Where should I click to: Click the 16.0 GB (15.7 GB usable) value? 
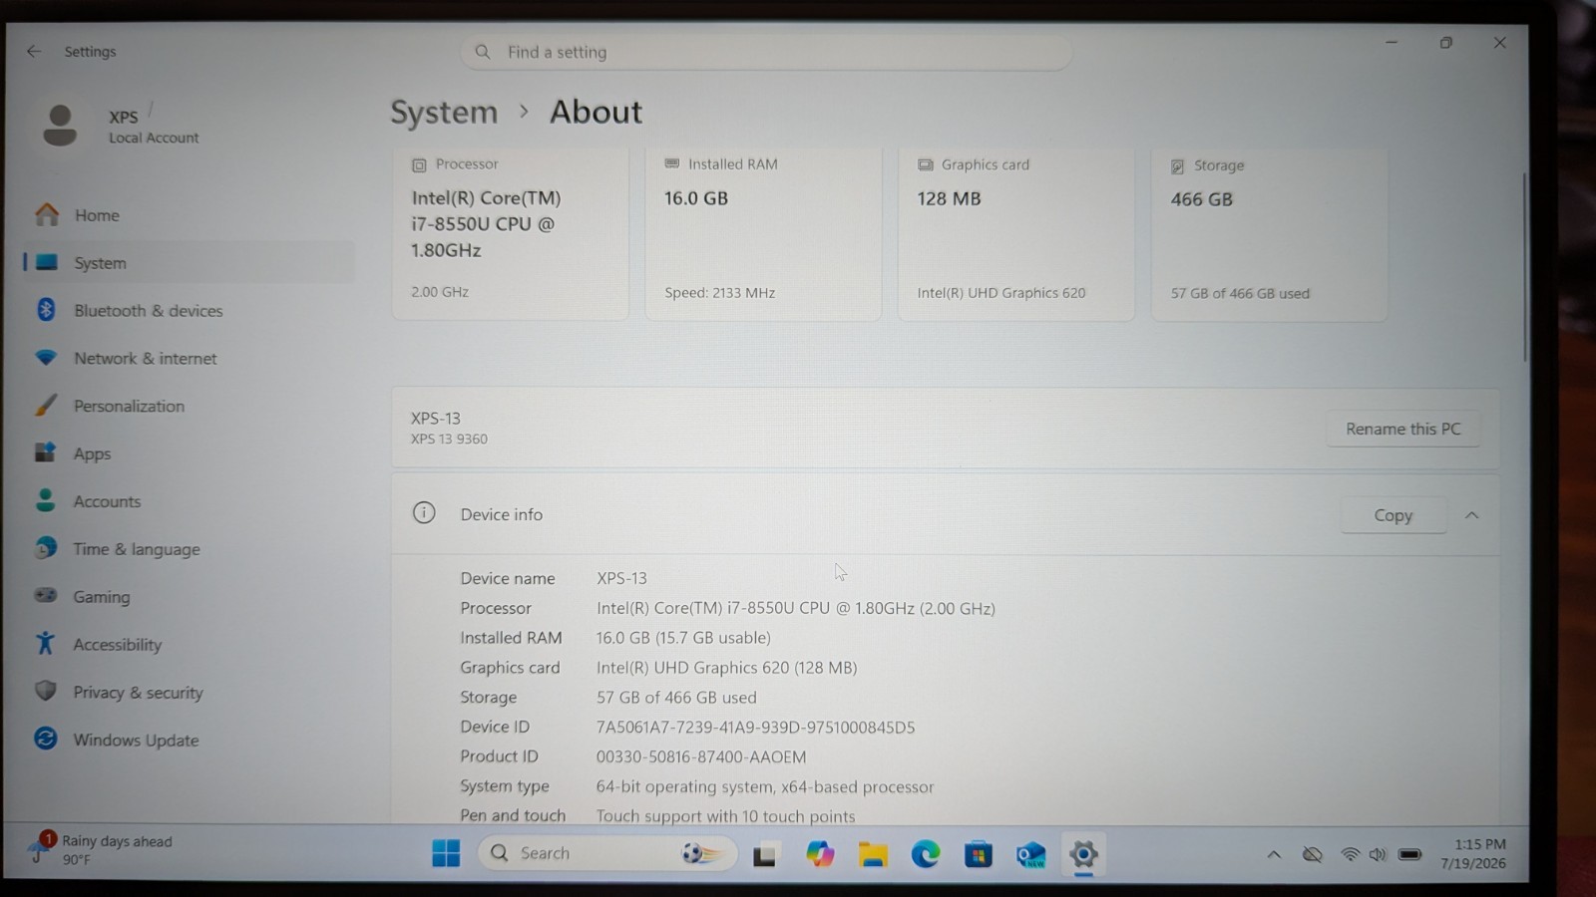(683, 637)
